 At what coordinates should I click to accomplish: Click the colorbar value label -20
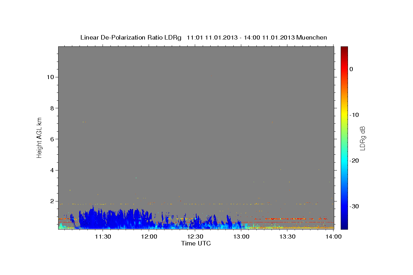[354, 161]
